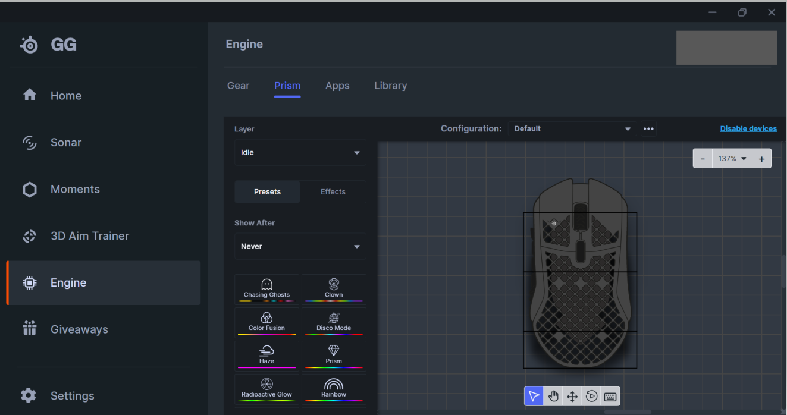Open the Layer dropdown showing Idle
This screenshot has width=787, height=415.
[x=300, y=153]
